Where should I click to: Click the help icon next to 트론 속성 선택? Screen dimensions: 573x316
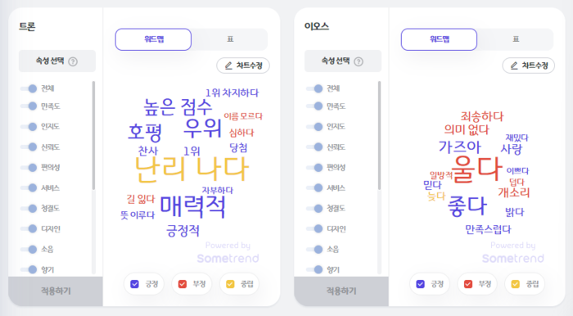(73, 61)
